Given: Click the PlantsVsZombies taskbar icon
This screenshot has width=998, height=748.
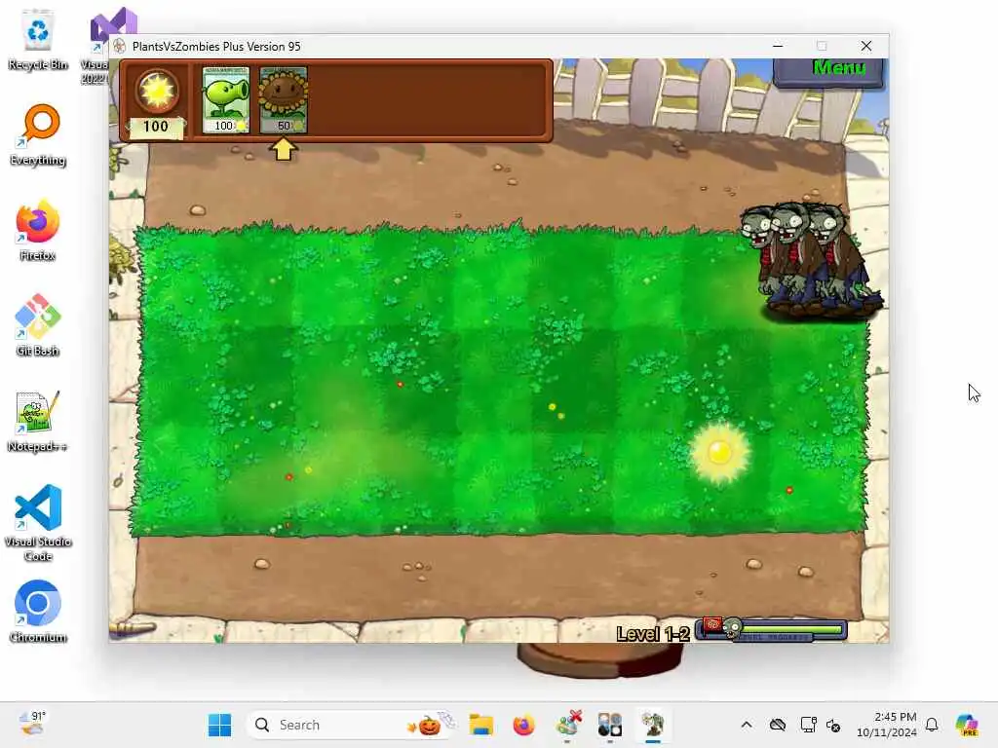Looking at the screenshot, I should point(652,725).
